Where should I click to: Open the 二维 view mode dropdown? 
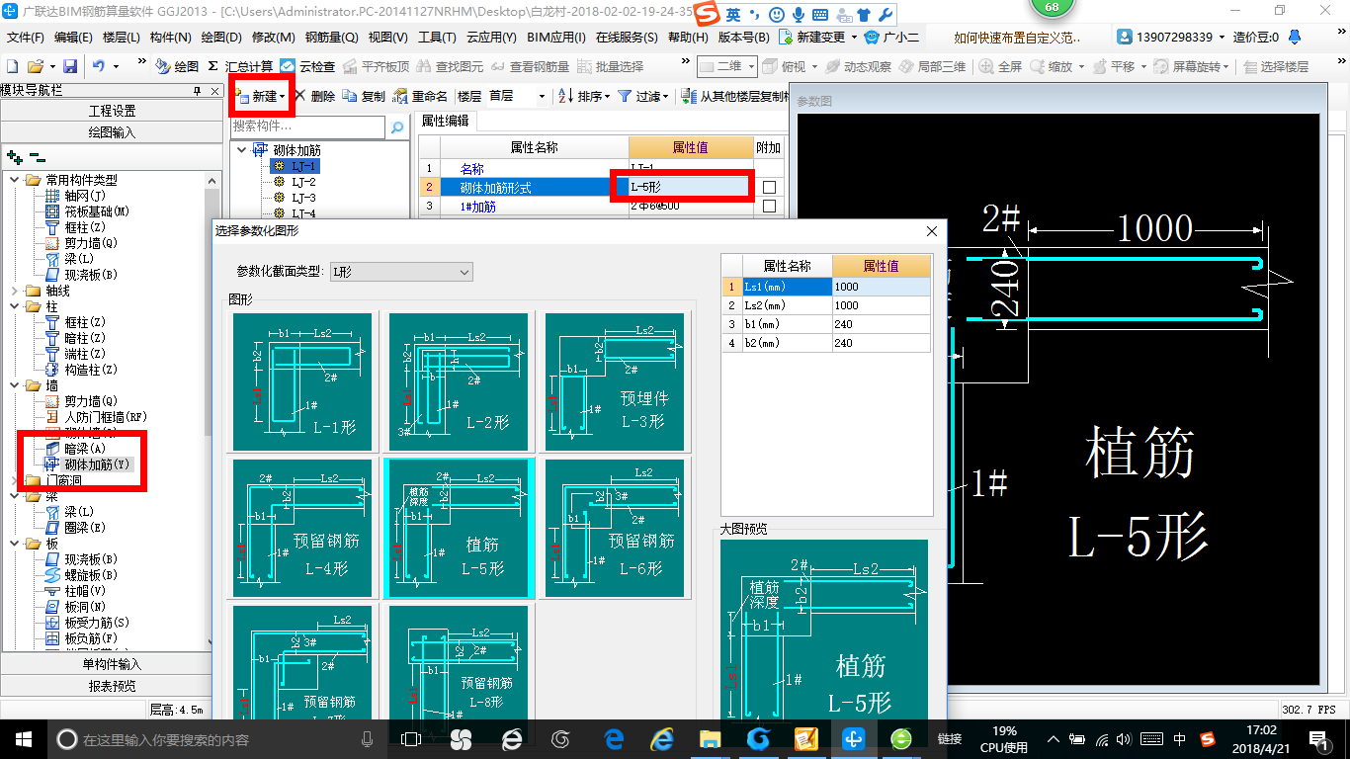pos(727,66)
